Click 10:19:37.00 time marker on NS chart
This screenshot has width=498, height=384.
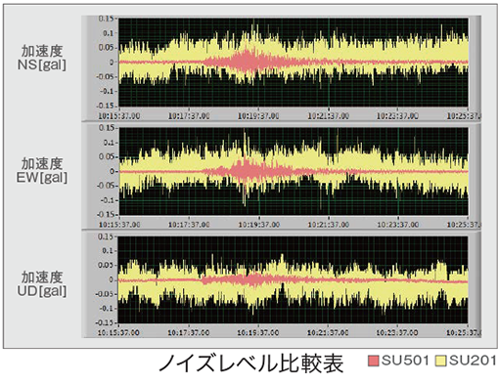(258, 116)
